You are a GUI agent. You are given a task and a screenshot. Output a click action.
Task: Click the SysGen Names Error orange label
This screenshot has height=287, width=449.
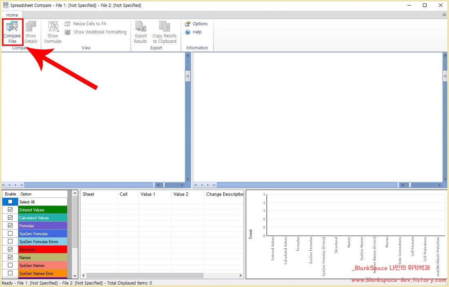point(43,273)
